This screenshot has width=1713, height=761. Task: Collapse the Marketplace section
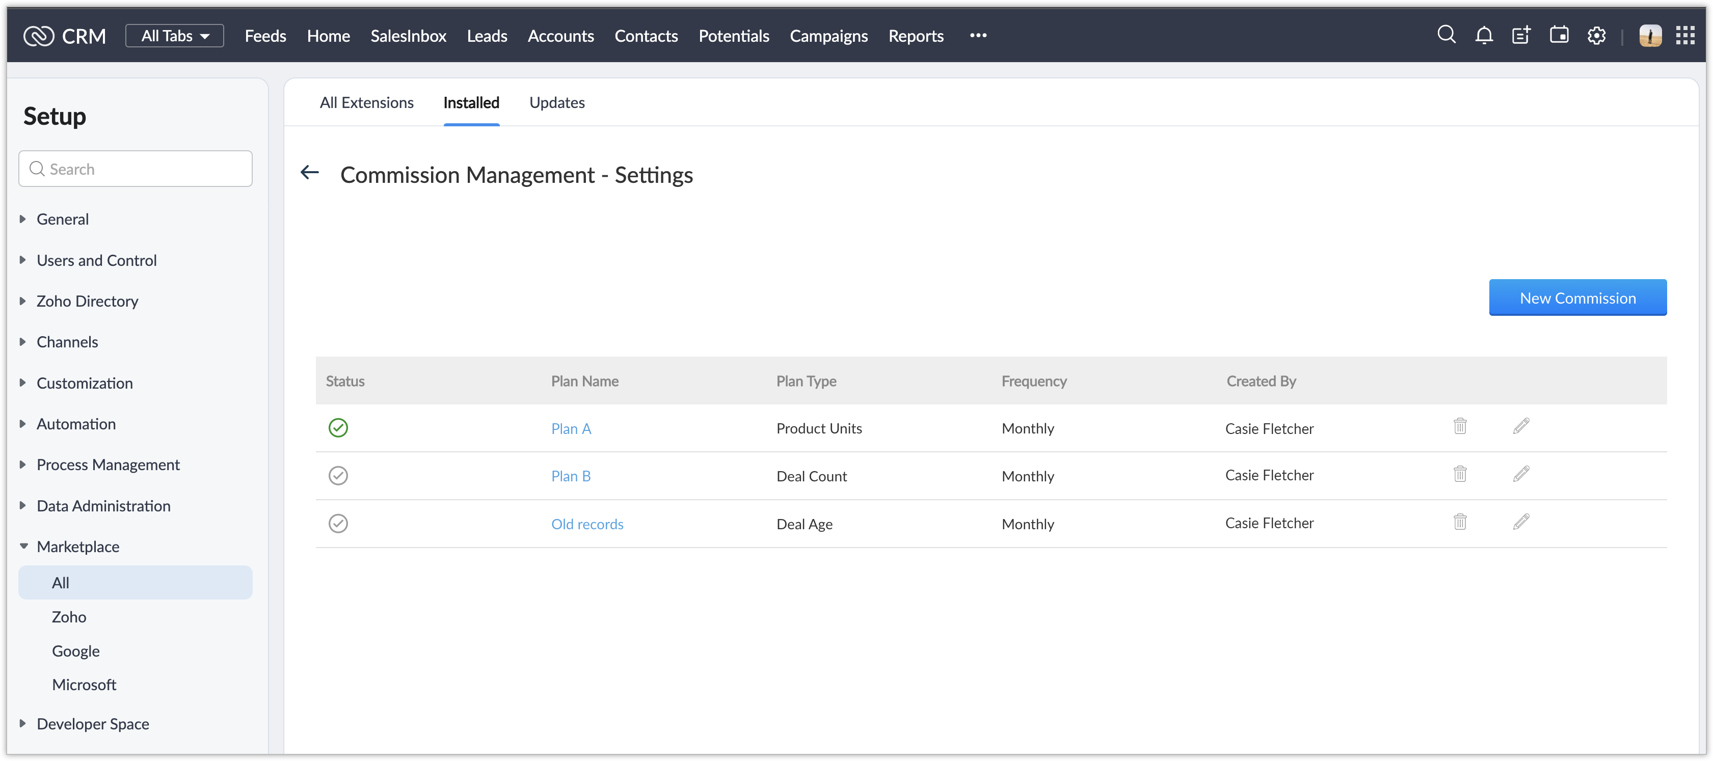[x=78, y=547]
